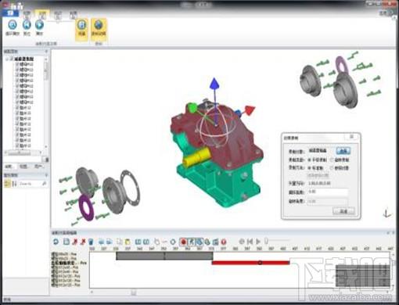399x305 pixels.
Task: Select the unselected radio option in the dialog's first row
Action: pyautogui.click(x=332, y=160)
